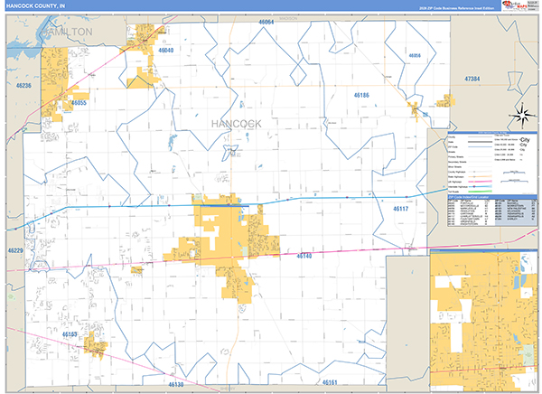Select ZIP code 46040 label
The image size is (542, 394).
(165, 51)
